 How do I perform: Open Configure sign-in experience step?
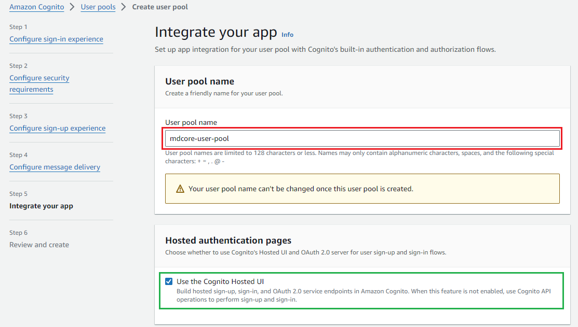[57, 39]
